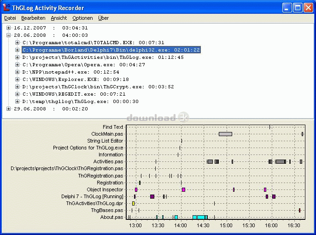Viewport: 316px width, 235px height.
Task: Open the Bearbeiten menu
Action: (33, 18)
